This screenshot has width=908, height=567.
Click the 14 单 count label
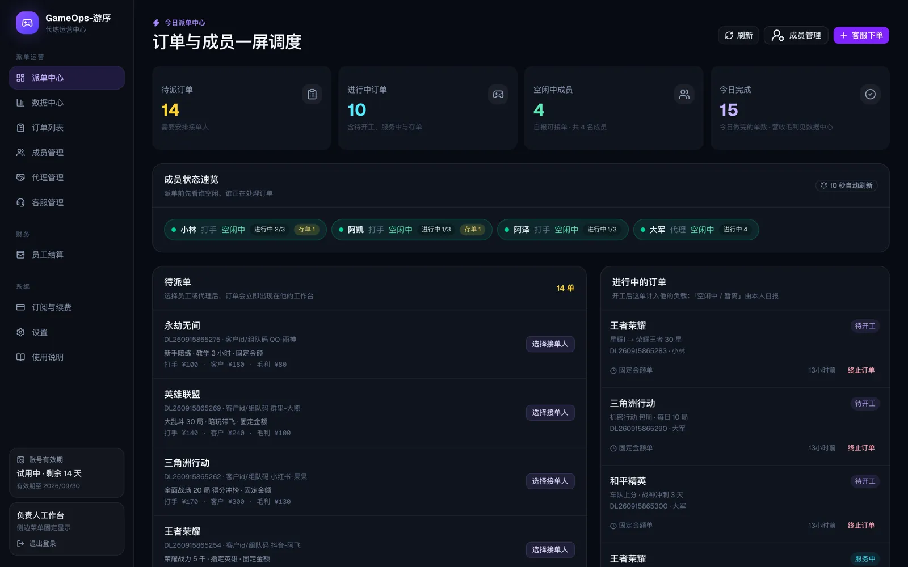(565, 288)
